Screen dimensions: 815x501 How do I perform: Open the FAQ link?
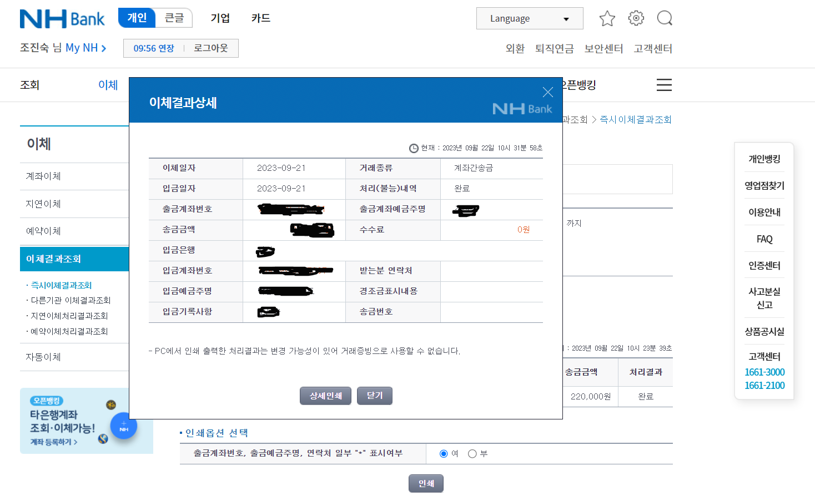click(764, 239)
